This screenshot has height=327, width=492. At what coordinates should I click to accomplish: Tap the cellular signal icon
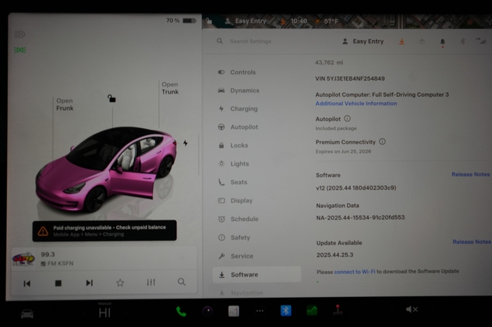480,41
